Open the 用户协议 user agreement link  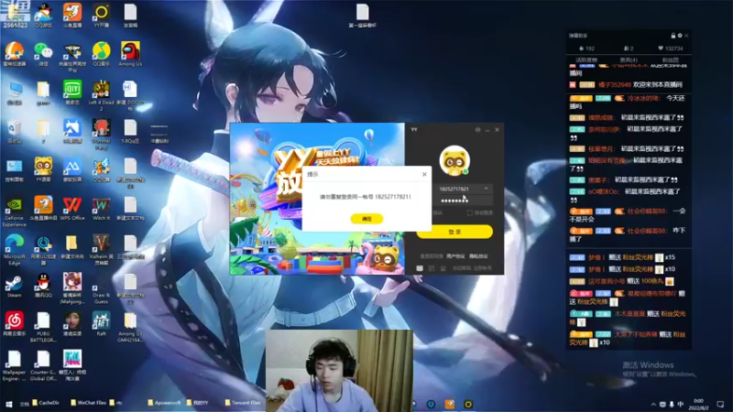[455, 256]
